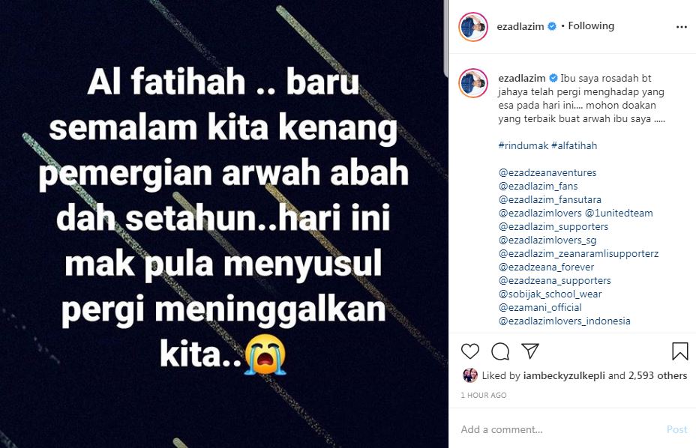Click the Post comment button
The image size is (696, 448).
[676, 429]
